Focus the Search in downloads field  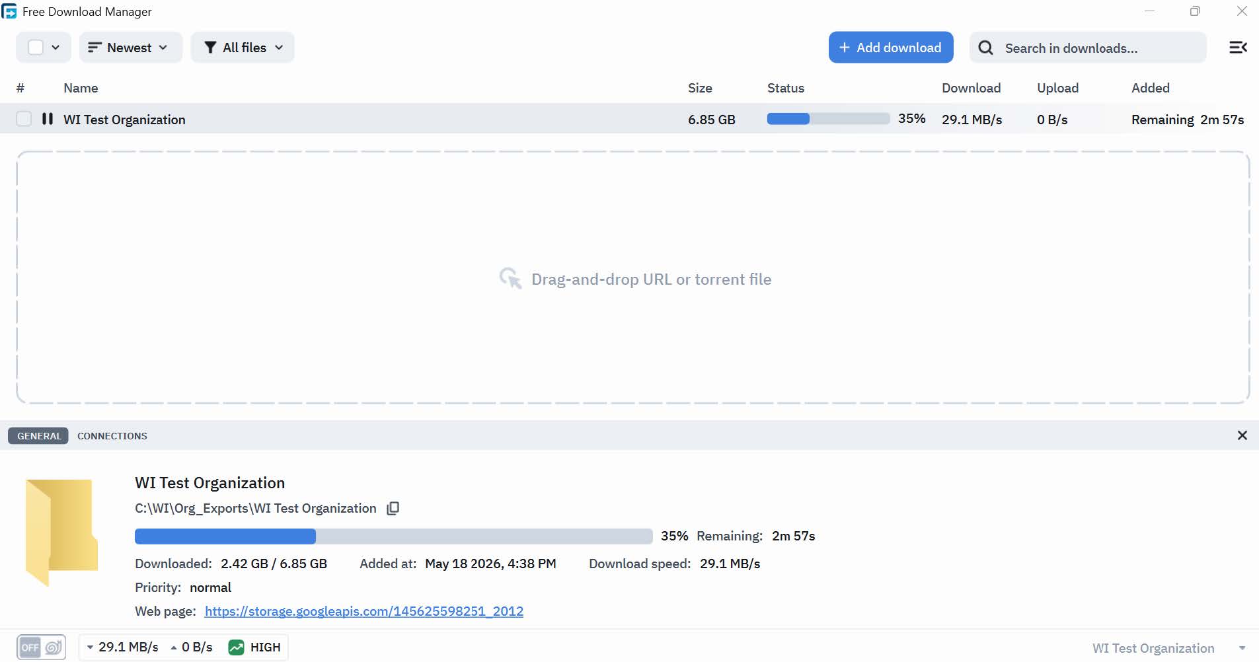coord(1087,48)
